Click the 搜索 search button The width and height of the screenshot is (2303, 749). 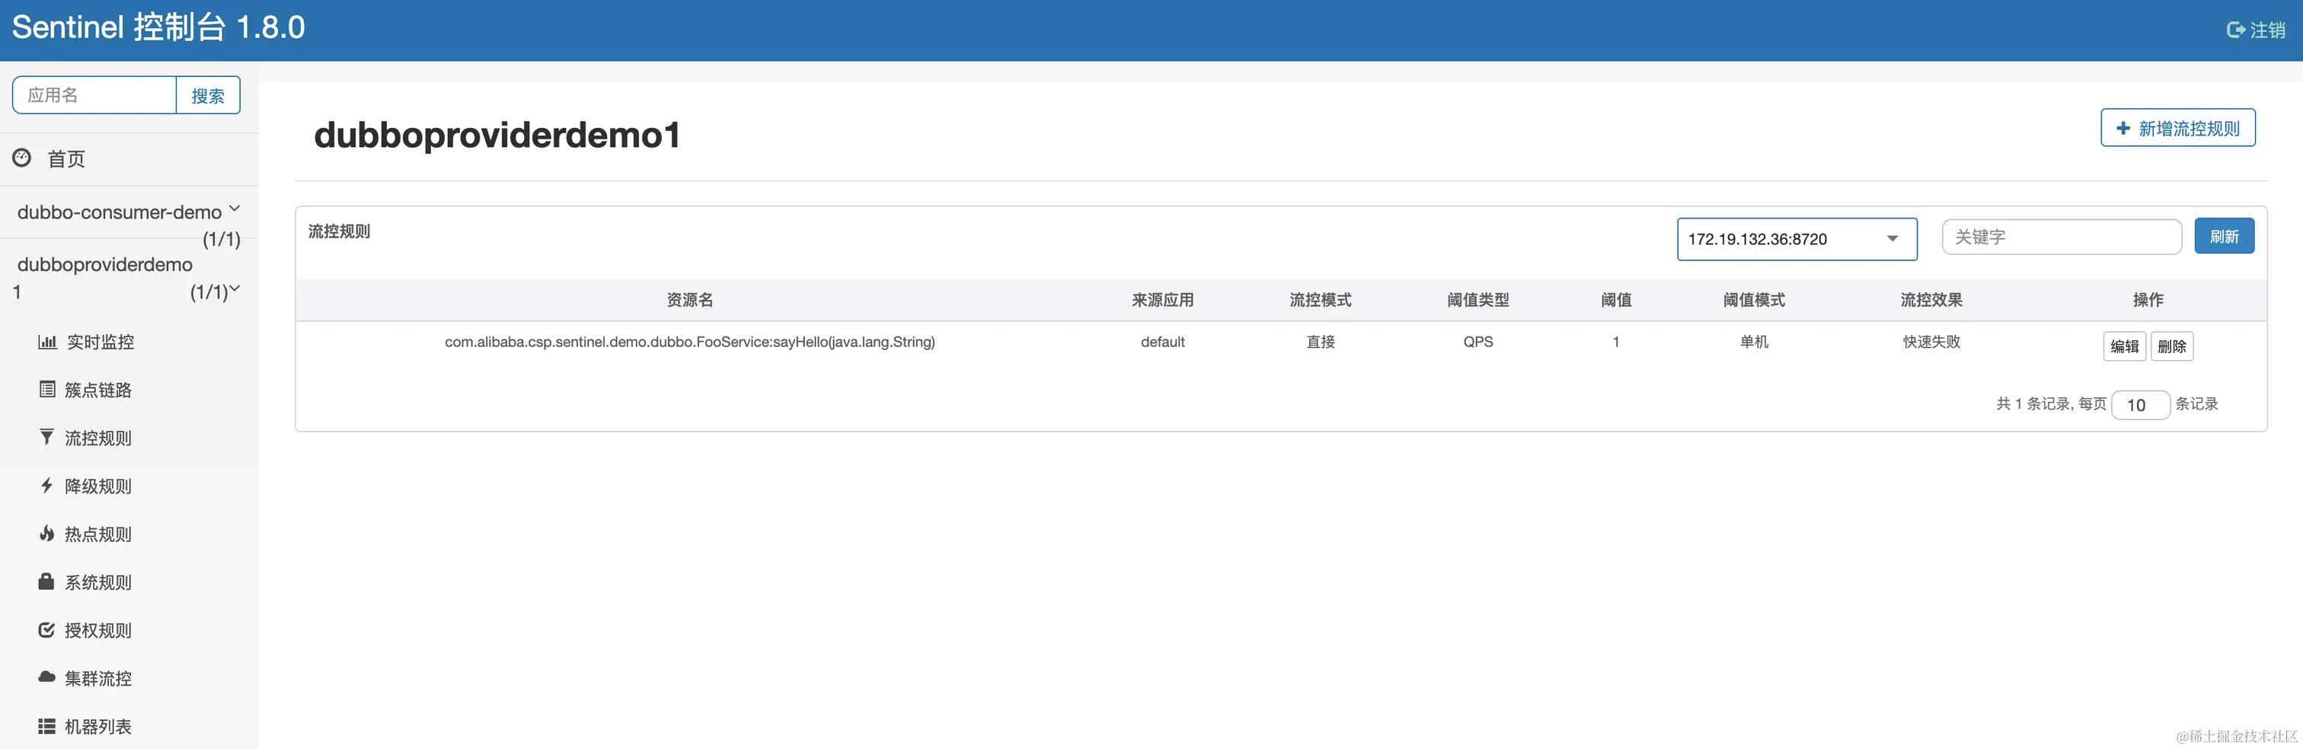pos(209,96)
